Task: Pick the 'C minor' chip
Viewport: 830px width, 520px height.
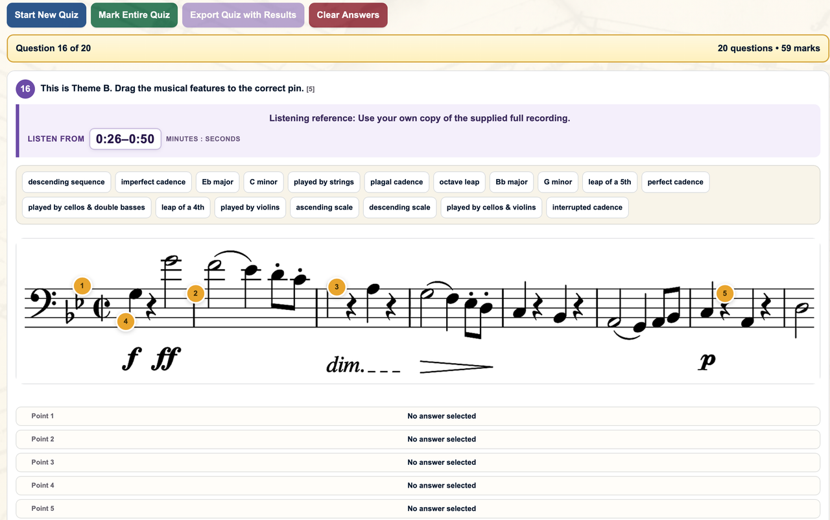Action: click(263, 182)
